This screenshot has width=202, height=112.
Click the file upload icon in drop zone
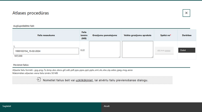tap(39, 79)
